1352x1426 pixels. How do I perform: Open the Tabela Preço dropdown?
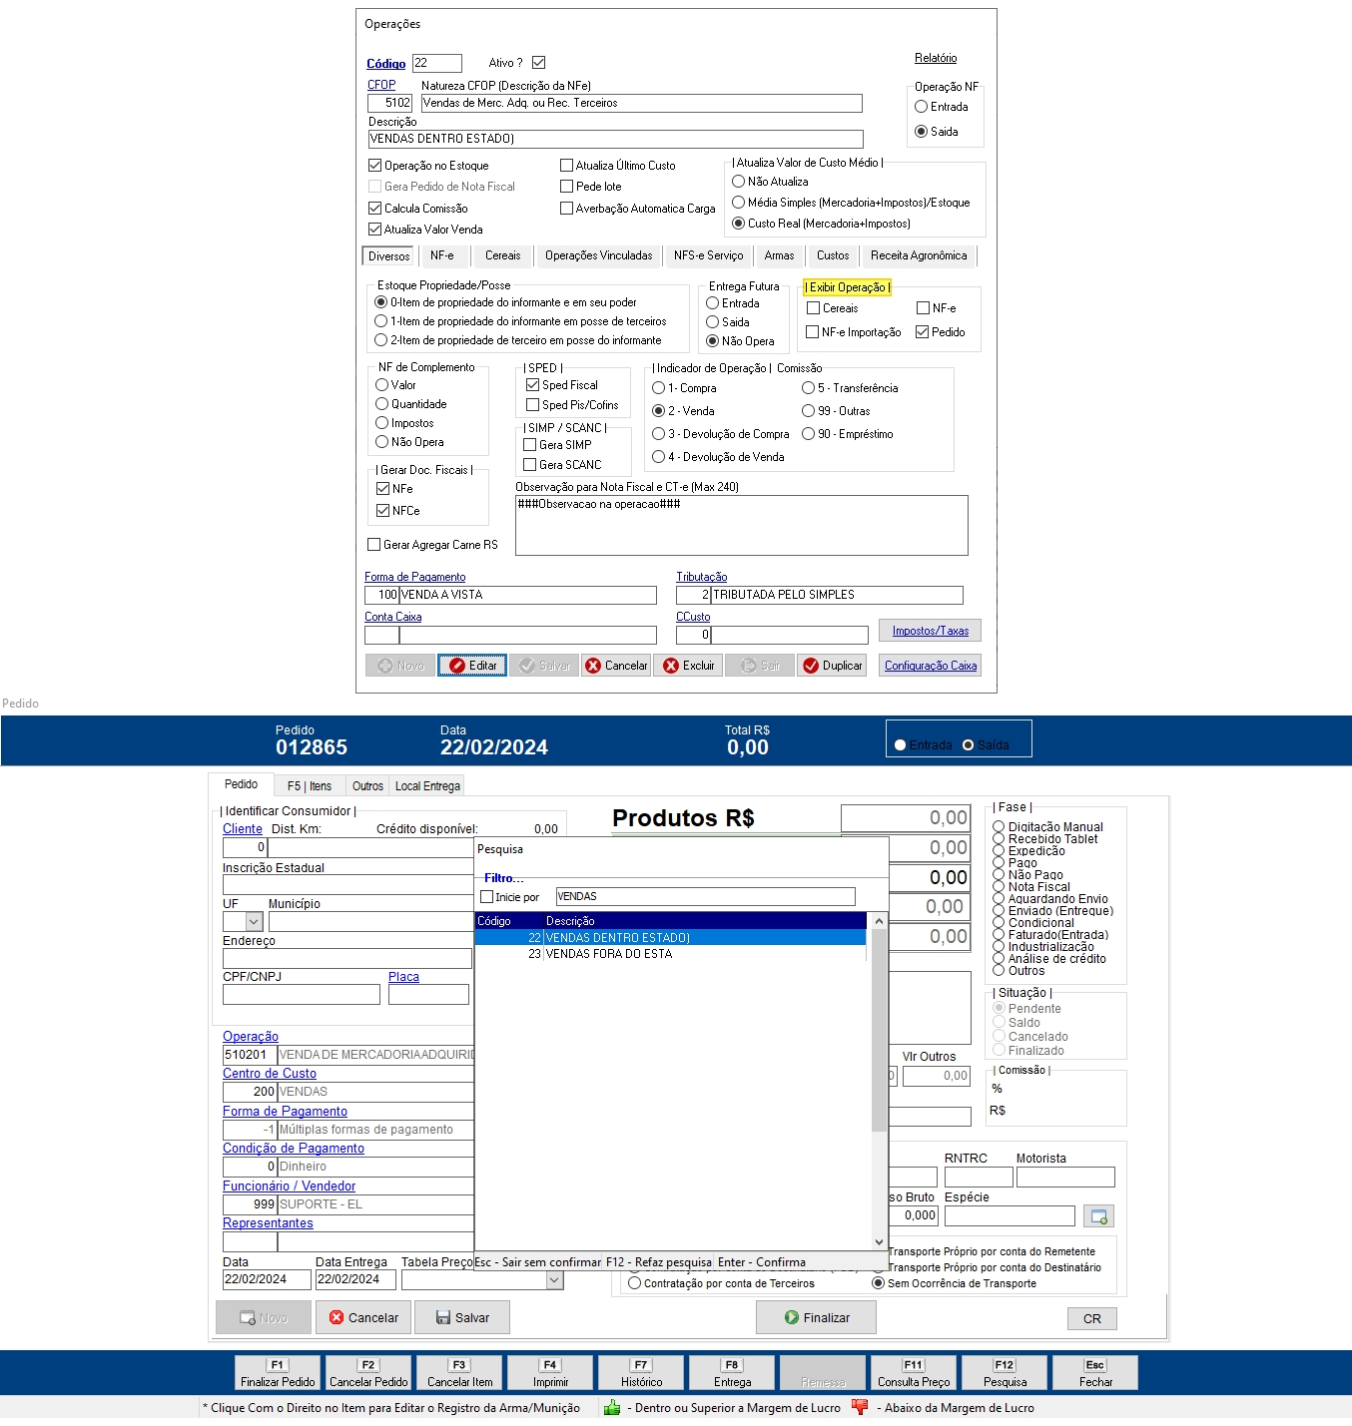(555, 1279)
